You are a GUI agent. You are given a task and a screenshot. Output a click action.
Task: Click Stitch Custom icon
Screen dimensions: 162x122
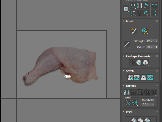click(150, 77)
